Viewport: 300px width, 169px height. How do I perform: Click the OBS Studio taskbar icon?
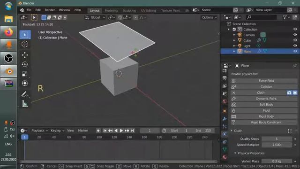coord(8,58)
